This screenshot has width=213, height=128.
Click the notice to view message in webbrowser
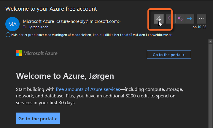pyautogui.click(x=92, y=35)
